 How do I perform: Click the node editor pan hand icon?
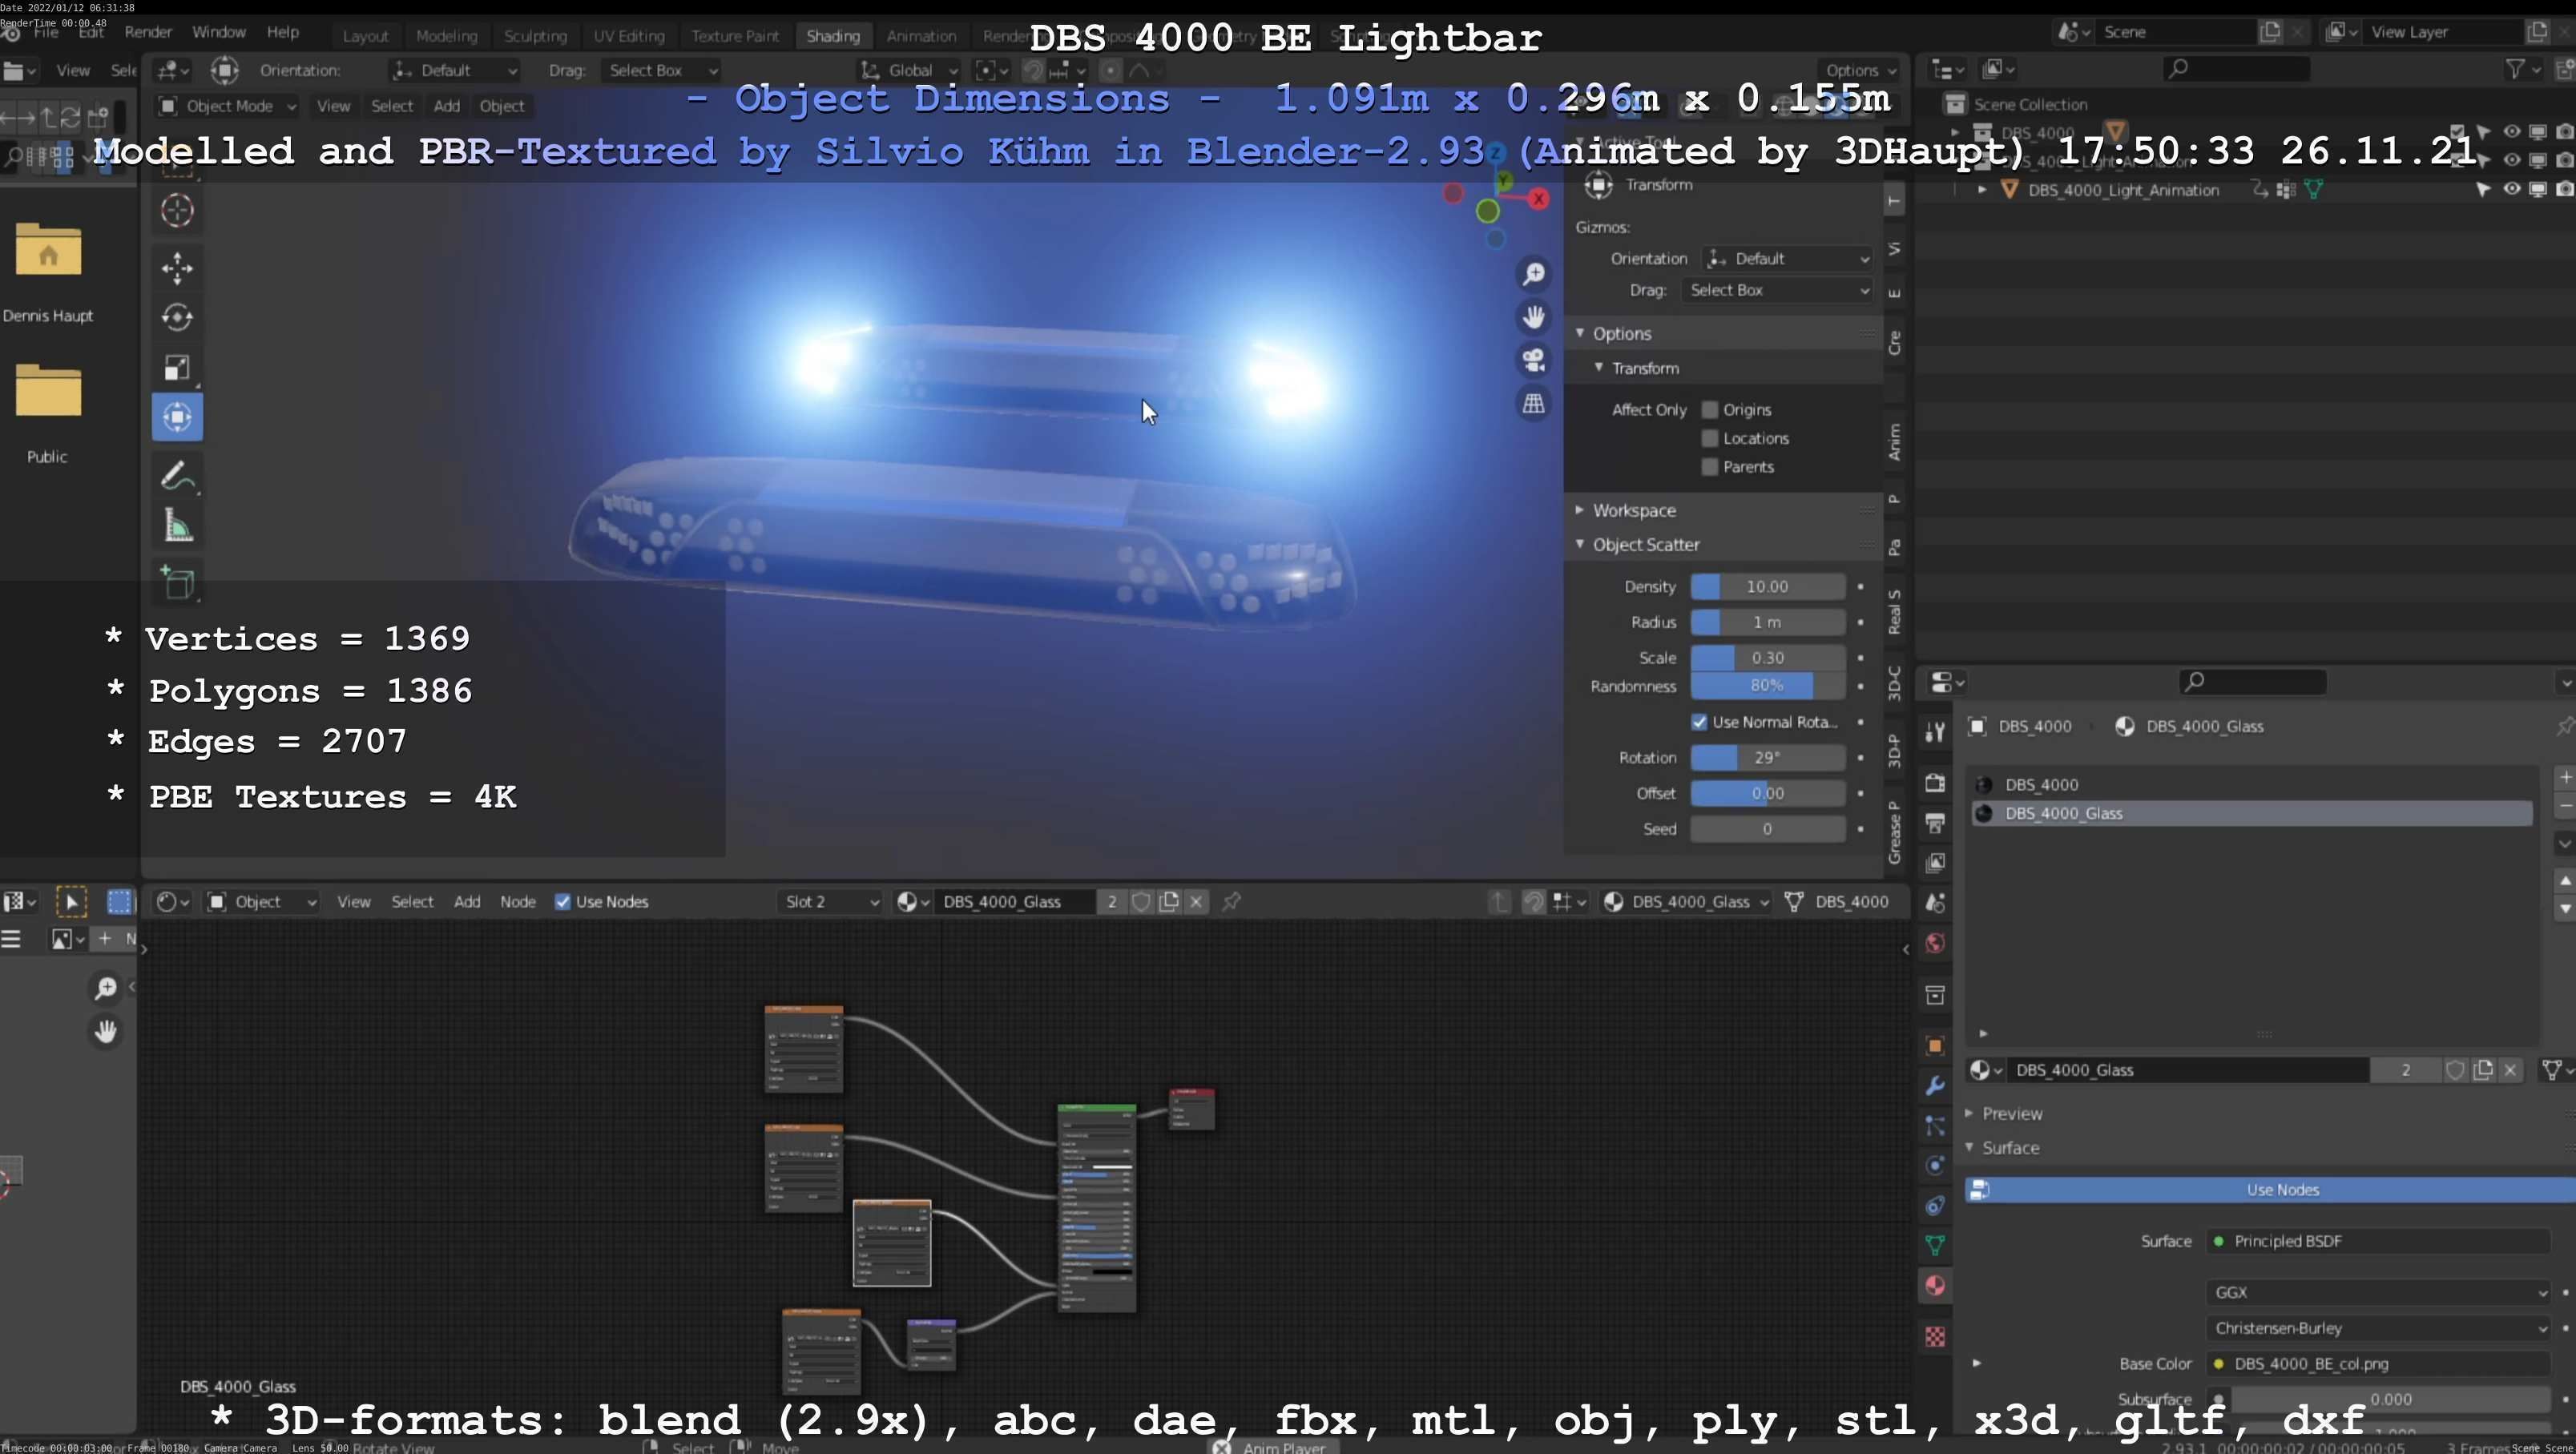coord(105,1031)
